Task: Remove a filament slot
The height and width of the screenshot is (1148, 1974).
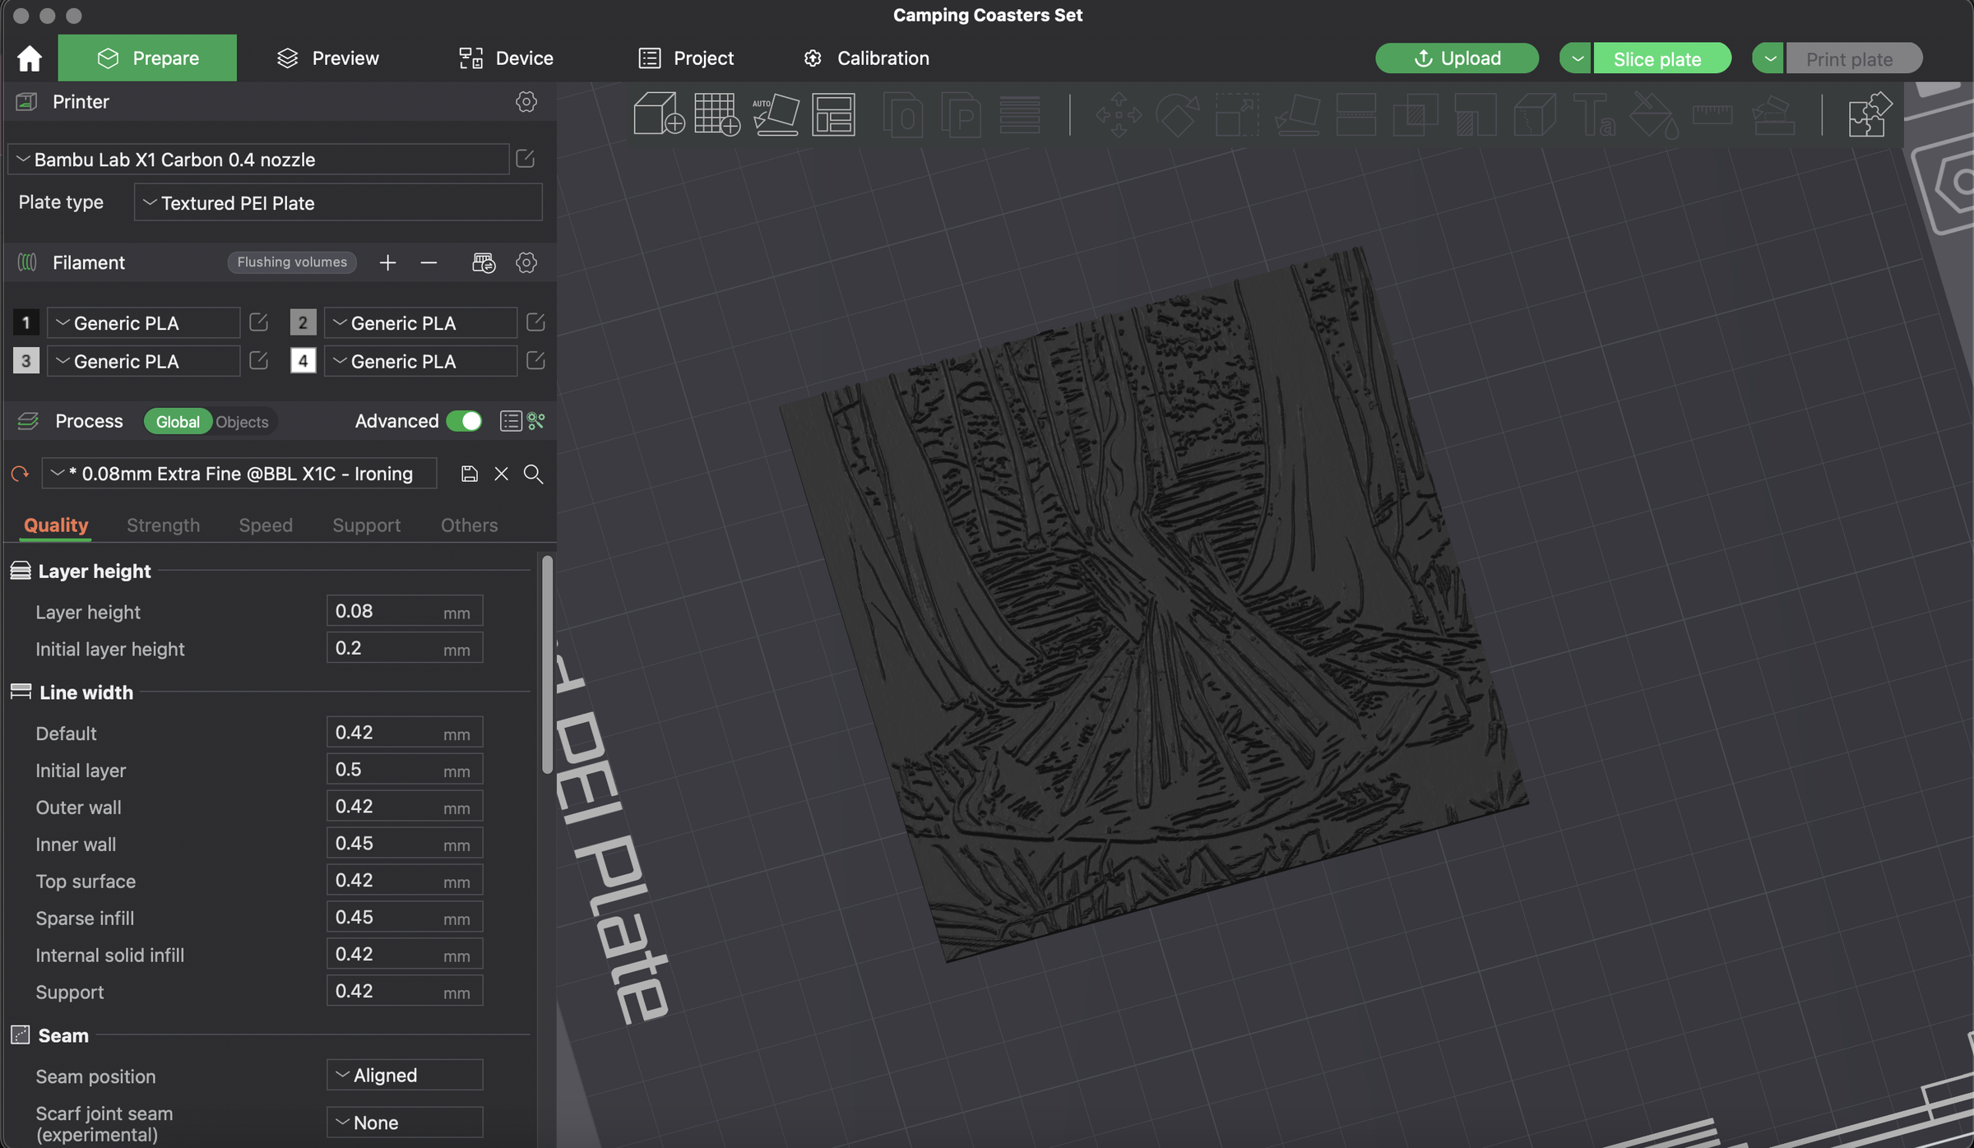Action: [429, 262]
